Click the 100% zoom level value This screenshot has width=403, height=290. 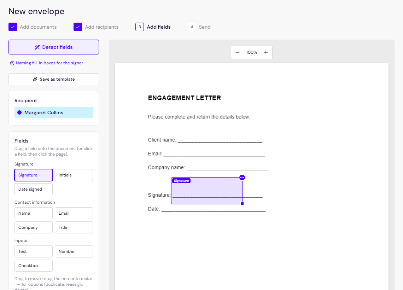(x=252, y=52)
